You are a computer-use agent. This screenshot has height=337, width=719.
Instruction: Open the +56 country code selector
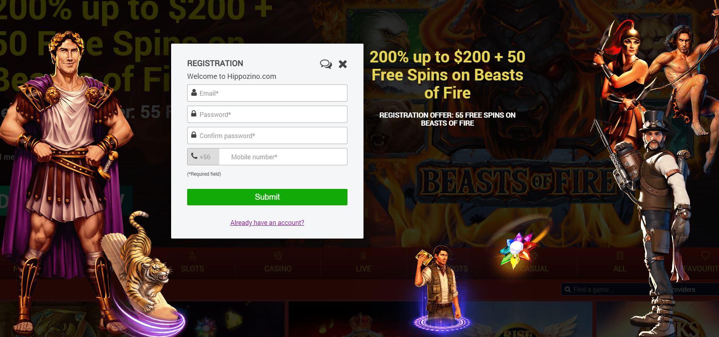pyautogui.click(x=203, y=157)
